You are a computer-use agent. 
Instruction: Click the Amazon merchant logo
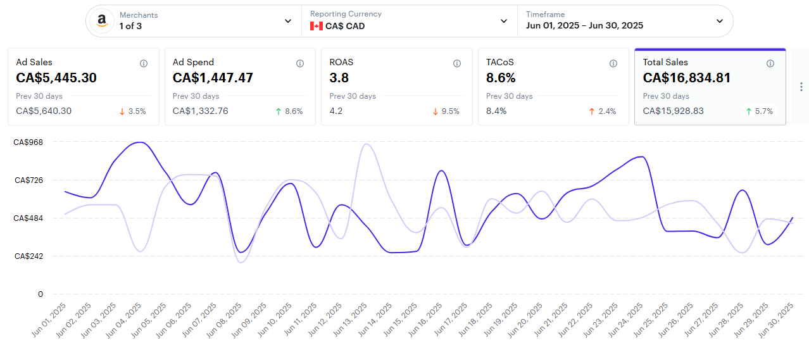pyautogui.click(x=101, y=21)
